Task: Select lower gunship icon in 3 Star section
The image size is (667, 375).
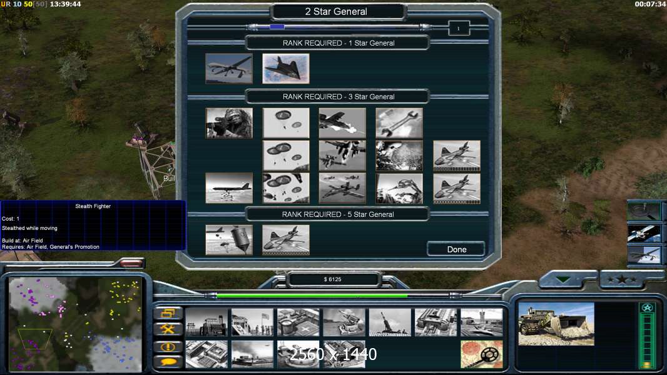Action: pyautogui.click(x=457, y=188)
